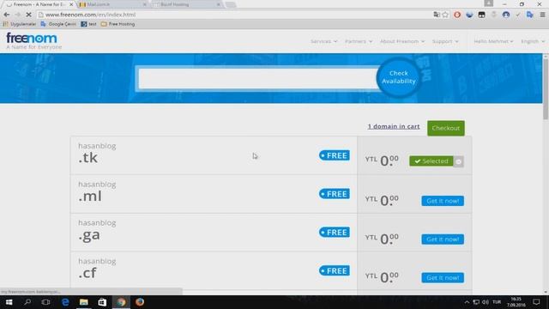The width and height of the screenshot is (549, 309).
Task: Click the translate page icon in address bar
Action: point(437,15)
